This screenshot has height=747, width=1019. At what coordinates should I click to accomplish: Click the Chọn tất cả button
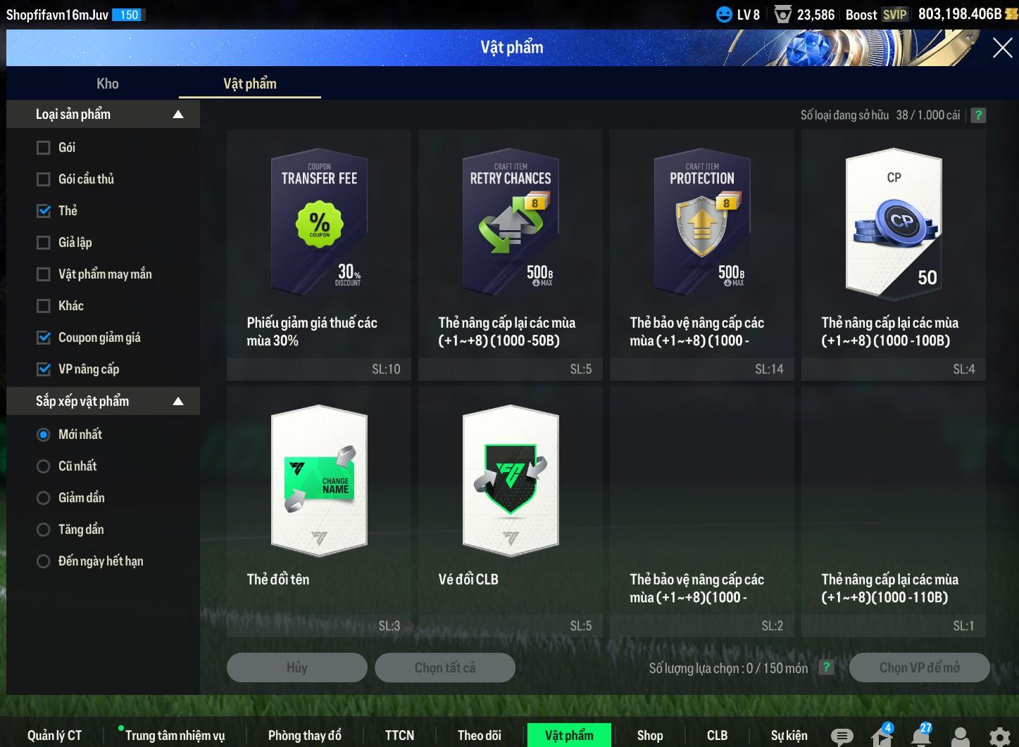(444, 668)
